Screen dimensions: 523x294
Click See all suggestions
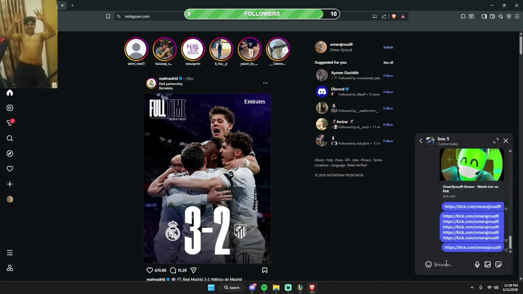pos(388,62)
